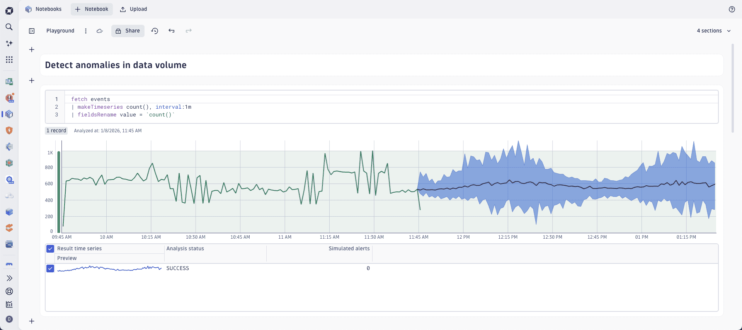The image size is (742, 330).
Task: Open the green cube app icon
Action: 9,163
